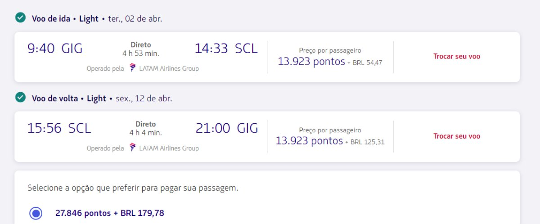Click the 14:33 SCL arrival time
Screen dimensions: 540x224
(226, 49)
